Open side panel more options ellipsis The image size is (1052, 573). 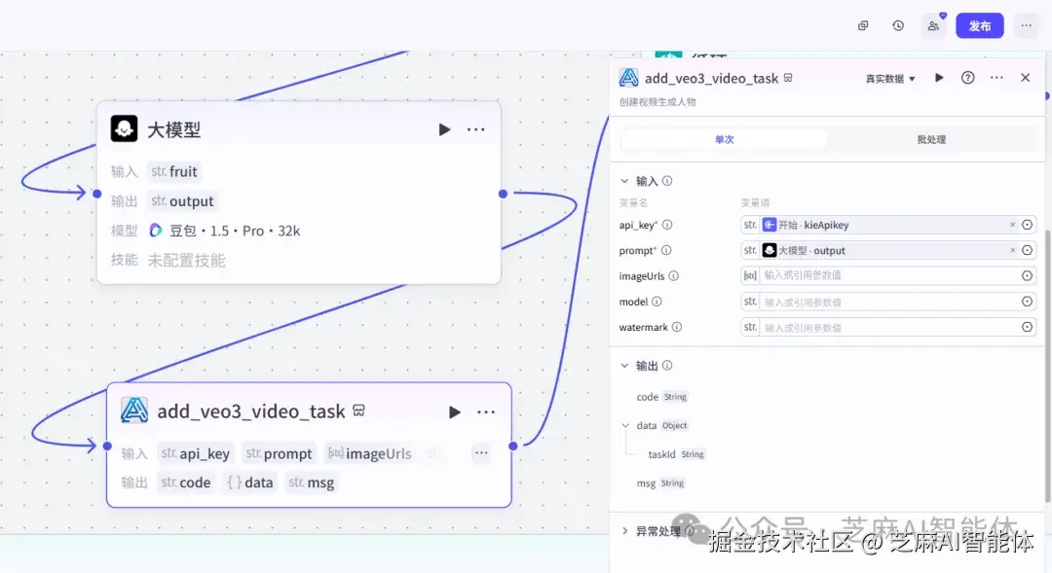997,78
